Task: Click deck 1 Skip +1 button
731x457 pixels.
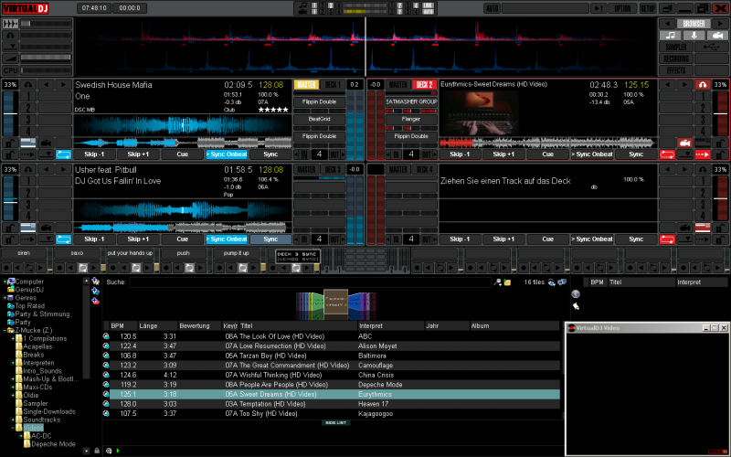Action: (x=138, y=154)
